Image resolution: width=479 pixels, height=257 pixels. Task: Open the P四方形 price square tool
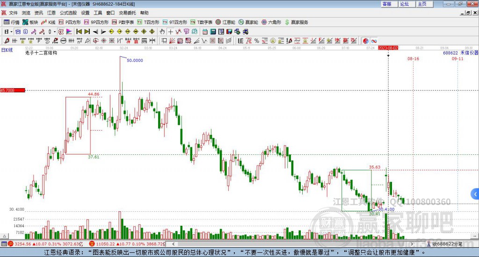pos(70,22)
